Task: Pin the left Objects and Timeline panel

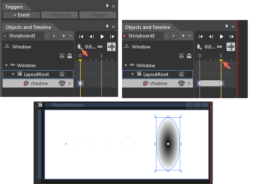Action: tap(108, 27)
